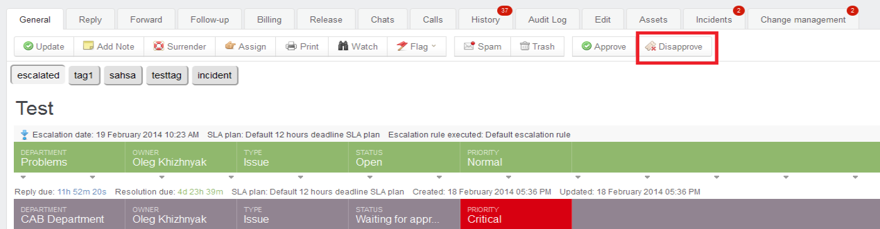Surrender the ticket using the lifebuoy button
The width and height of the screenshot is (880, 229).
(180, 46)
